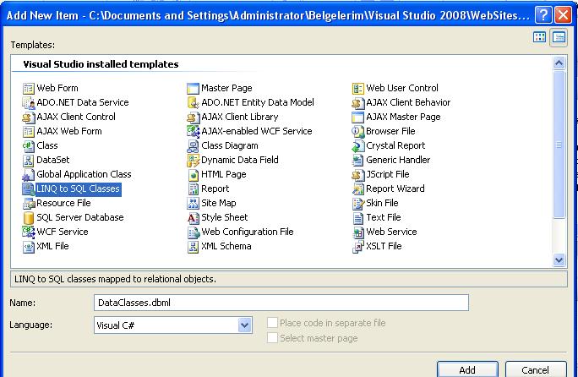Screen dimensions: 578x377
Task: Click the ADO.NET Data Service icon
Action: [29, 103]
